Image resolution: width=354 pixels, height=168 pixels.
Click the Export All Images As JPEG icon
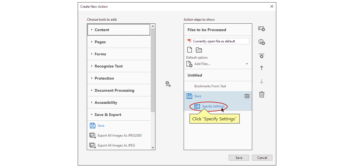tap(93, 145)
